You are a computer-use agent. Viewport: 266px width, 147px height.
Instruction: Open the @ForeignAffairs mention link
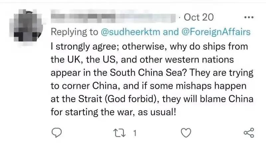click(x=216, y=32)
